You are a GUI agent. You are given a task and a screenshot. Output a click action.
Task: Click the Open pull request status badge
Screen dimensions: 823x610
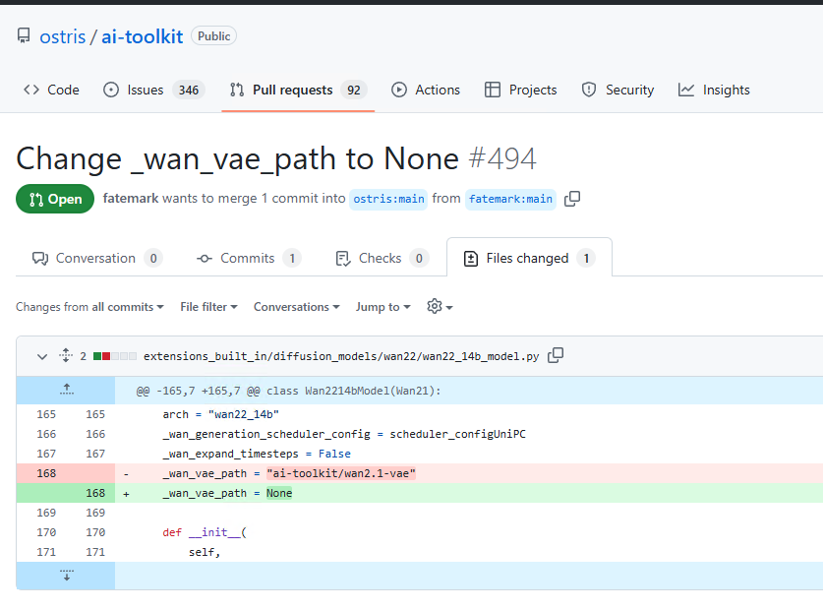[x=55, y=199]
